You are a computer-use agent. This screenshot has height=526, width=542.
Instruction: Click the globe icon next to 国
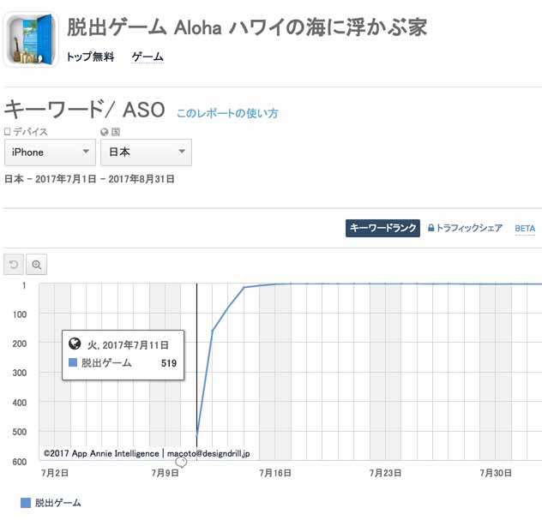pos(105,132)
